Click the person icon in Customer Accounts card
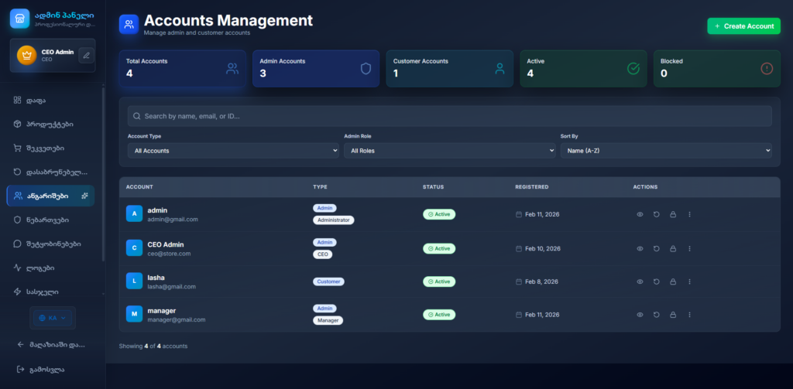This screenshot has width=793, height=389. tap(499, 69)
